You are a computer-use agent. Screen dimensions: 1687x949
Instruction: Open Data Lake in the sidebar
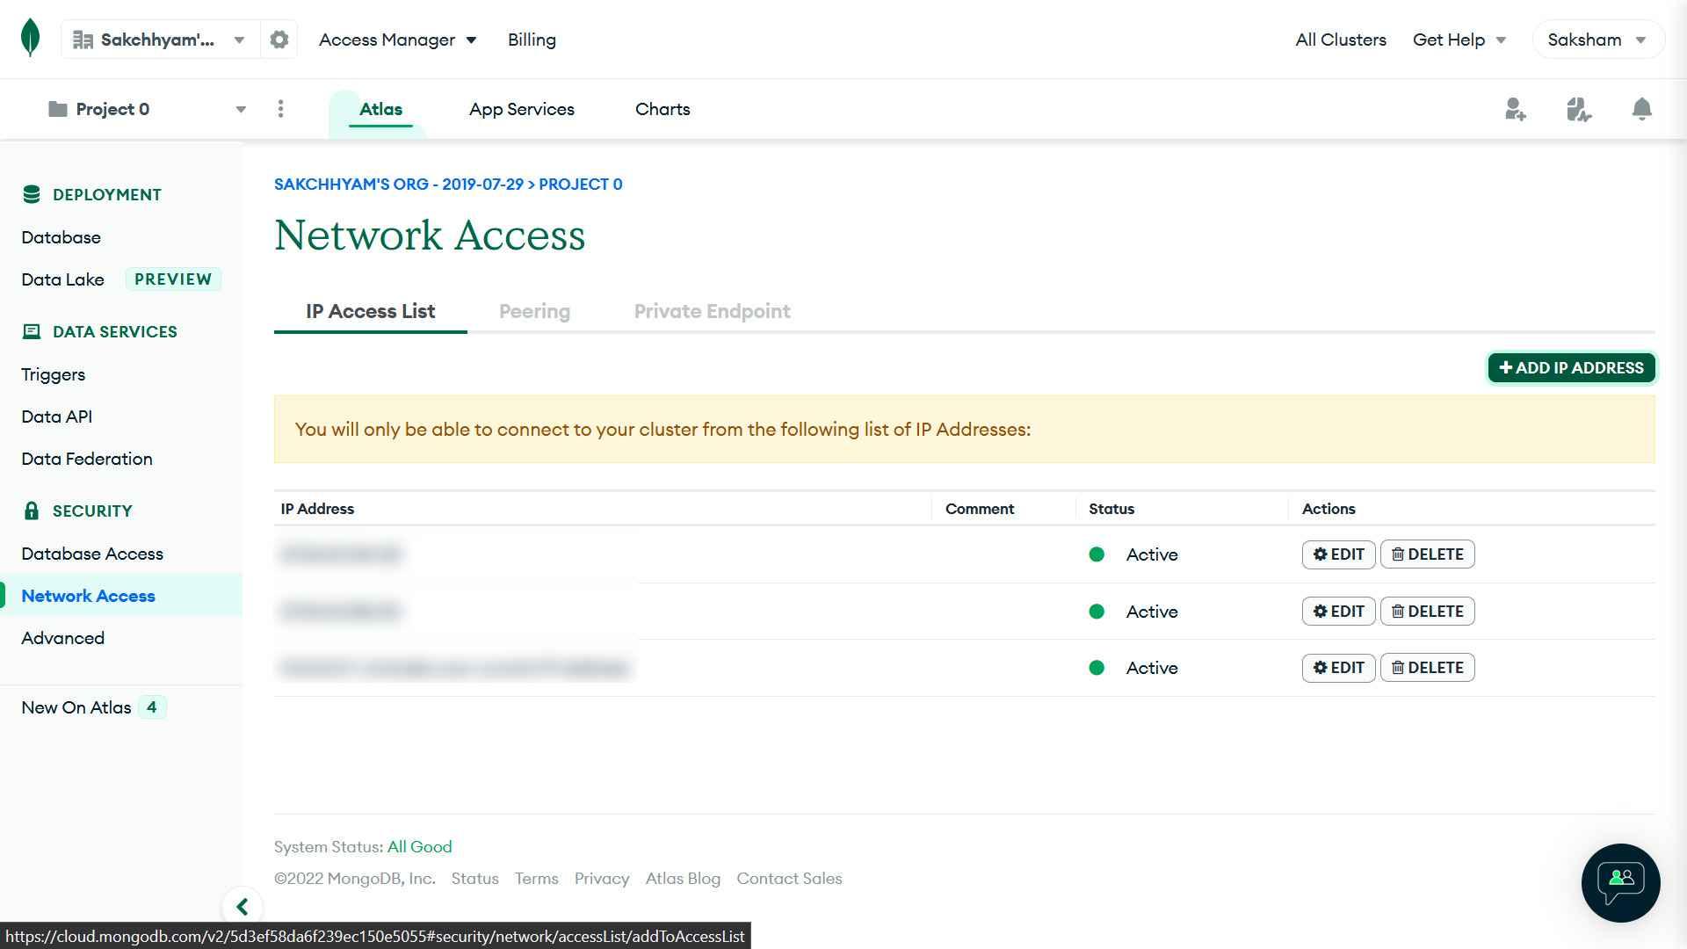click(x=62, y=279)
